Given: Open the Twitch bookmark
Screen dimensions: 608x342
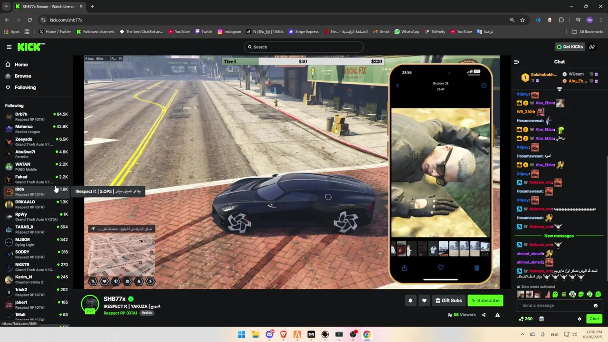Looking at the screenshot, I should [x=203, y=32].
